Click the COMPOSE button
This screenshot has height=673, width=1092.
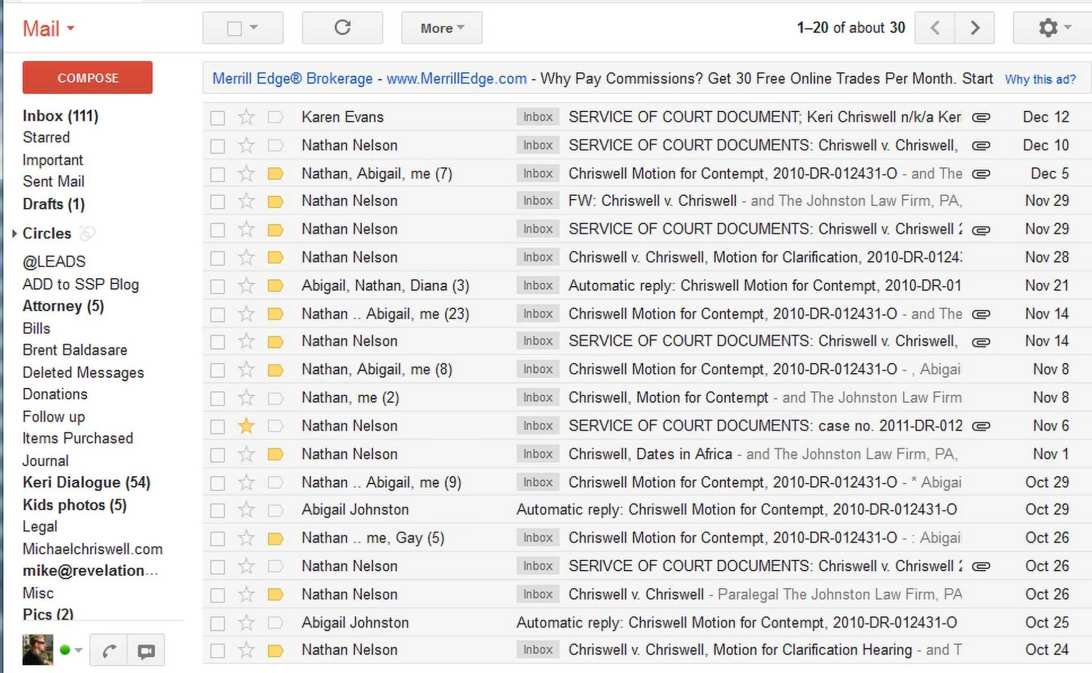(x=88, y=77)
